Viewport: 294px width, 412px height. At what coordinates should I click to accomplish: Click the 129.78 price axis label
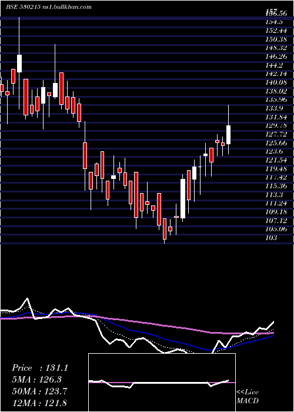click(276, 125)
